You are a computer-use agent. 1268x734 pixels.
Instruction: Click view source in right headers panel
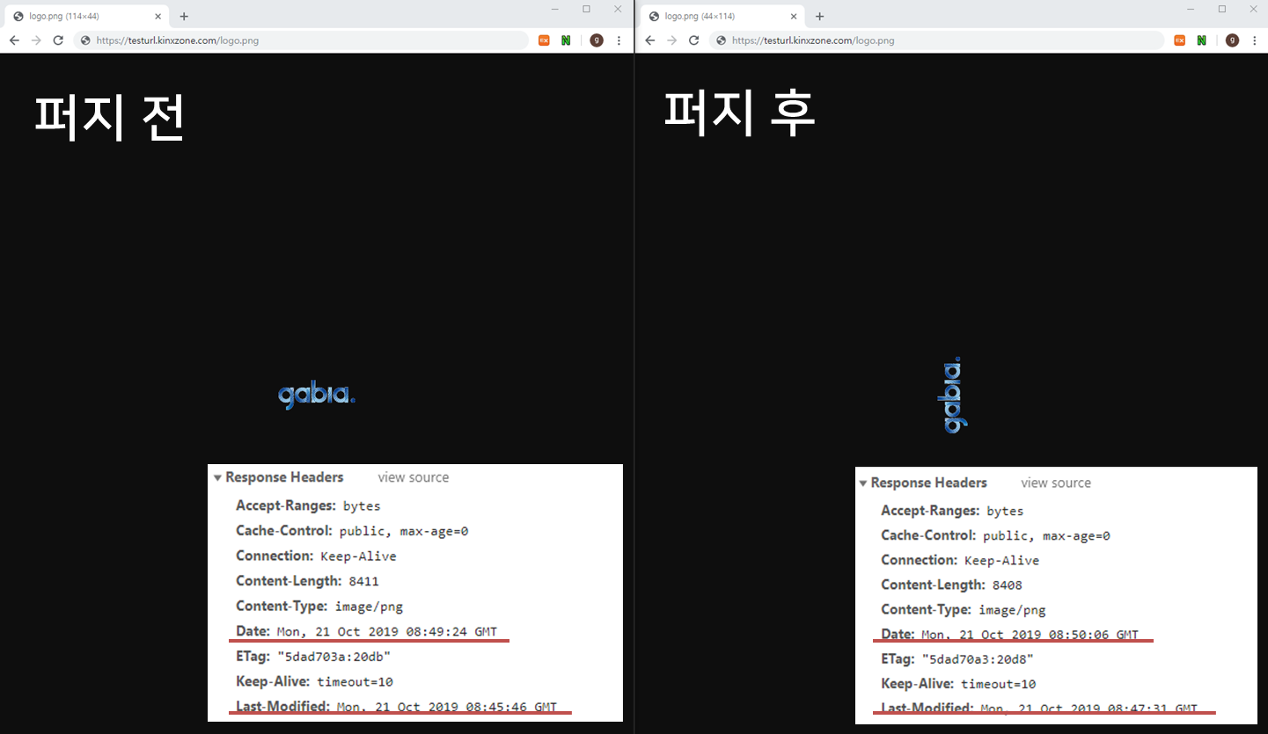[1056, 483]
